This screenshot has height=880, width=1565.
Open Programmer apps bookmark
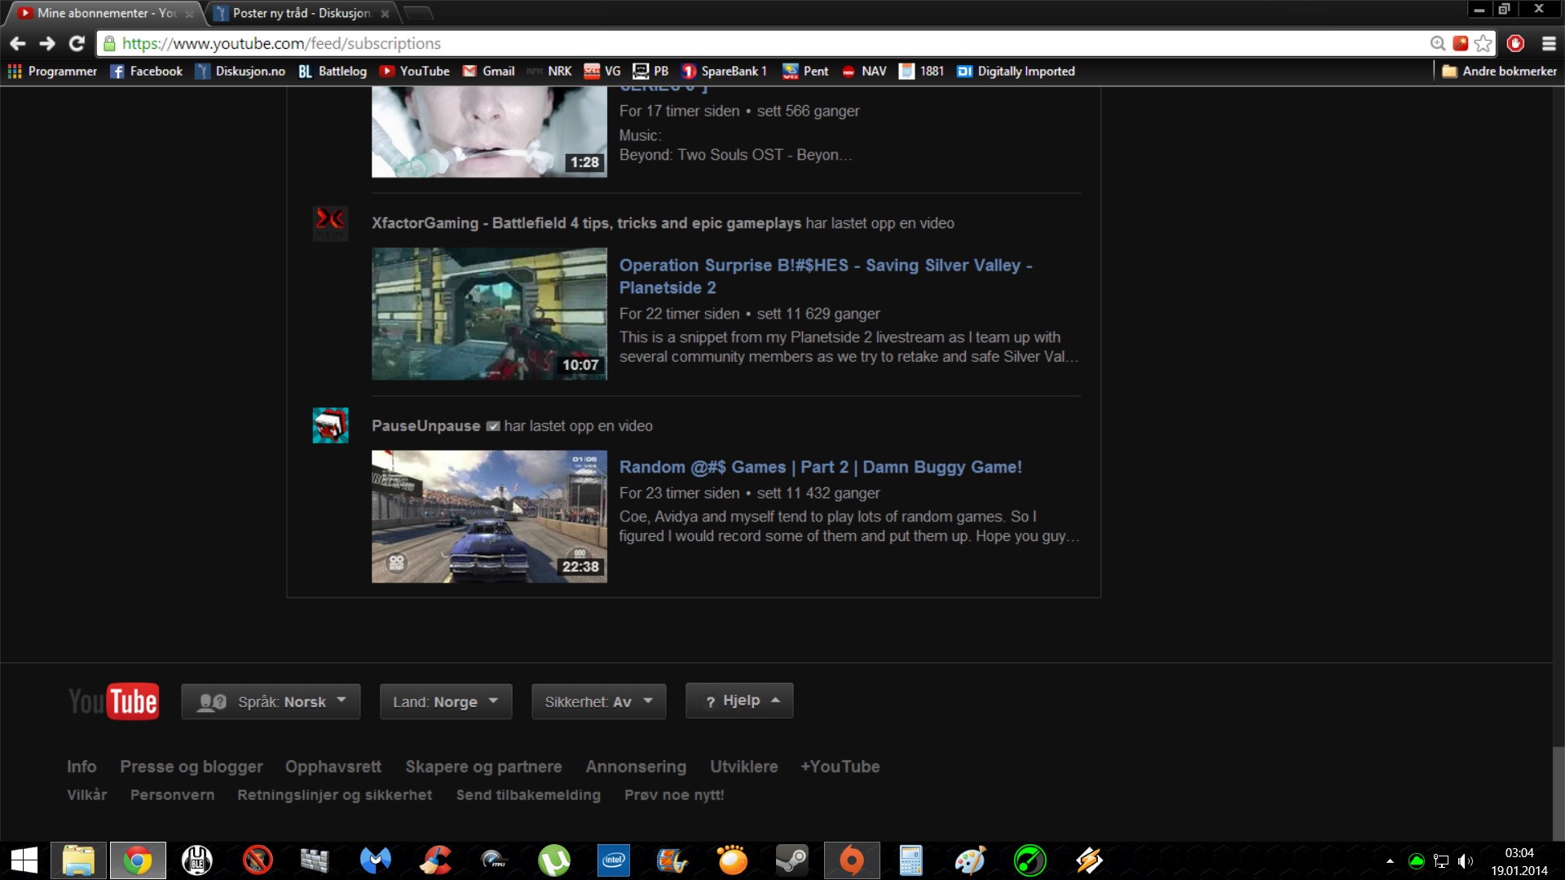52,71
